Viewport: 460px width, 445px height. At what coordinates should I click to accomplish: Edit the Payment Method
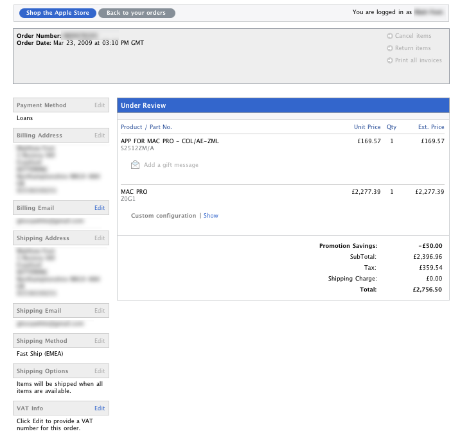coord(100,105)
